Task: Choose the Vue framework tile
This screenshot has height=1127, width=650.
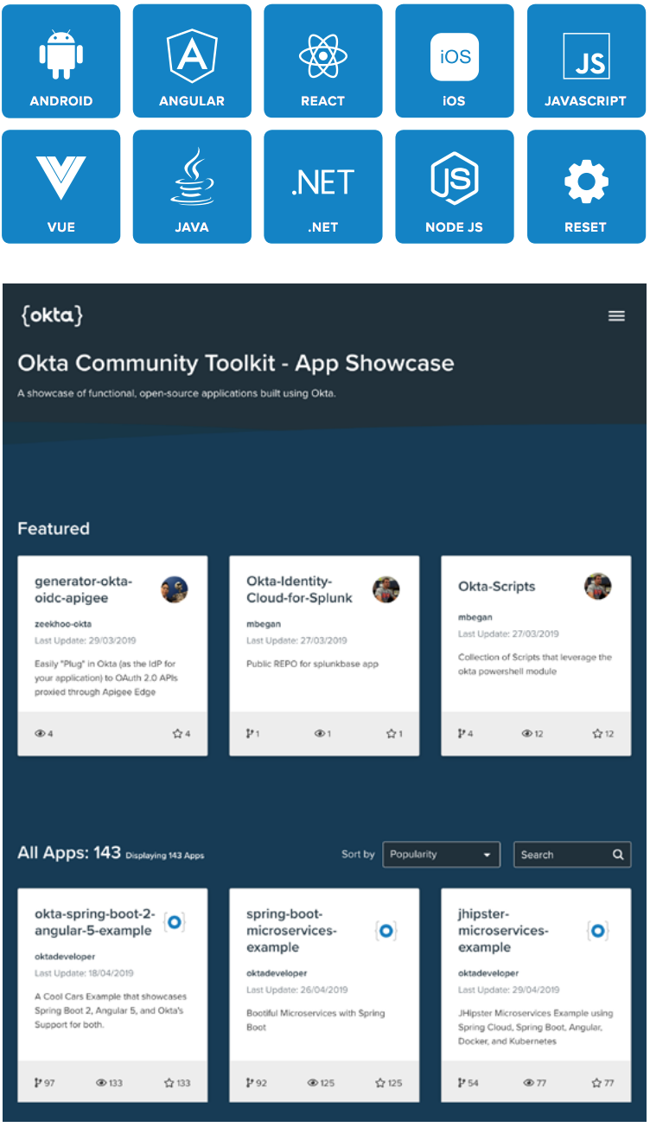Action: click(61, 187)
